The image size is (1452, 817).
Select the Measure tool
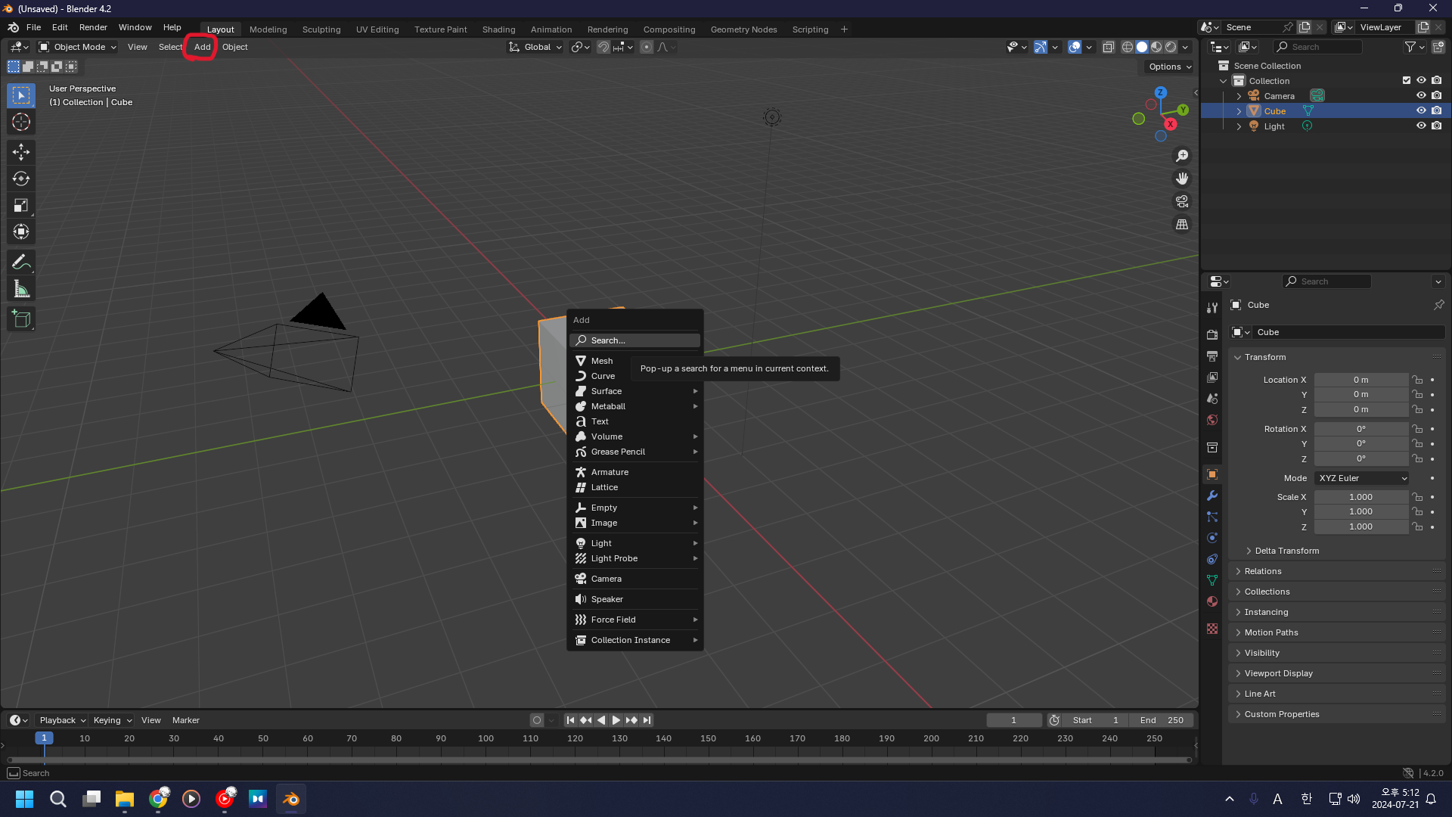21,290
